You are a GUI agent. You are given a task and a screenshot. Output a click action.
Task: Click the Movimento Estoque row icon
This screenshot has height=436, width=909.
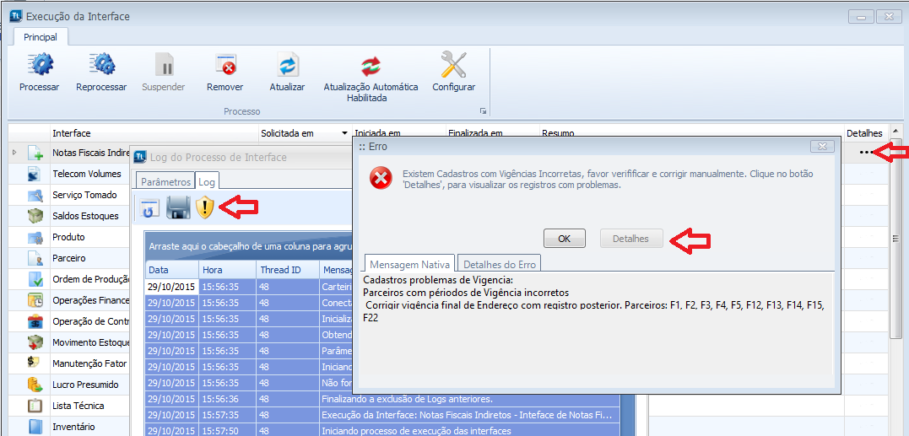[x=35, y=342]
